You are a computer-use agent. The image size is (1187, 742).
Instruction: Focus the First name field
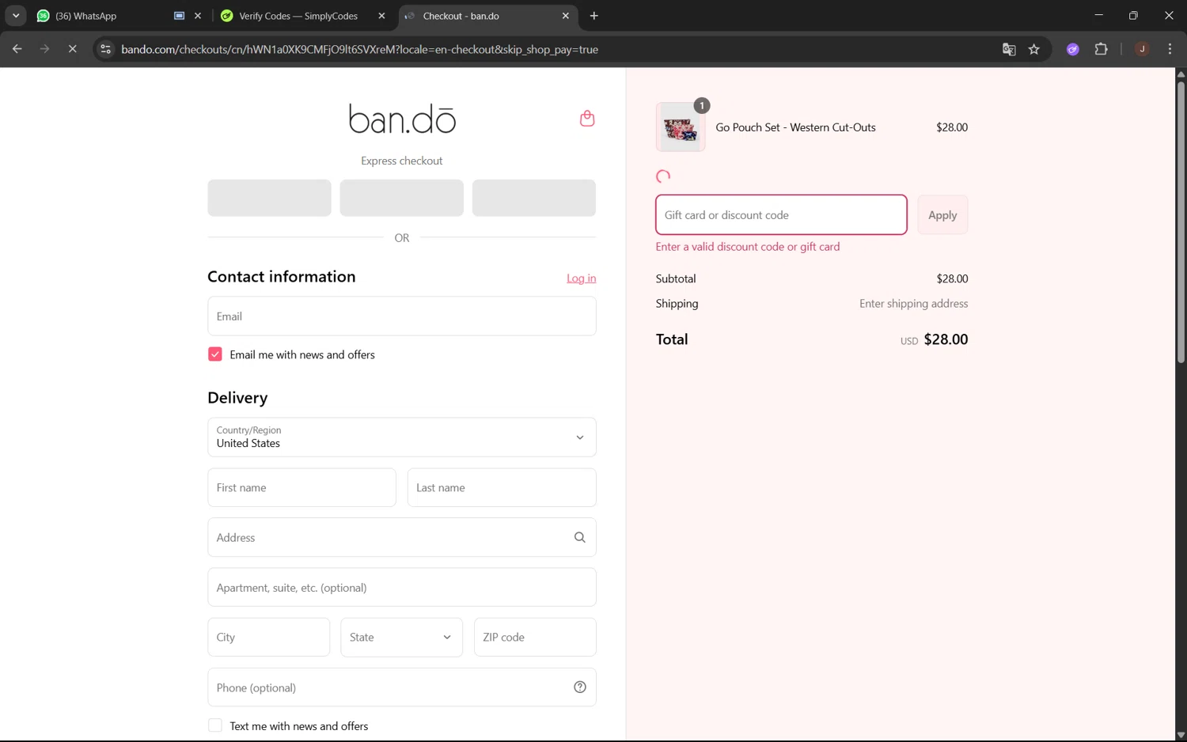(x=302, y=488)
